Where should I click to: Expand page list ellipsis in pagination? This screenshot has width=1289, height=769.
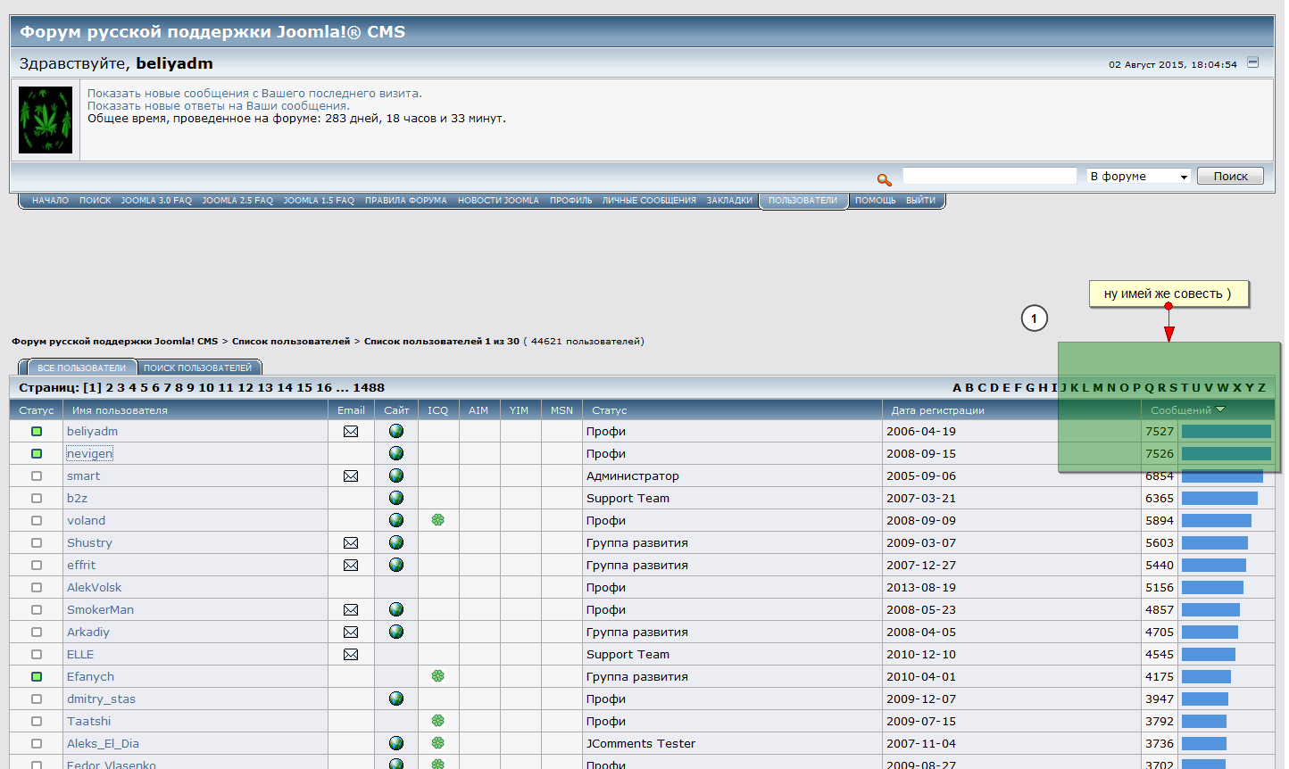pos(343,388)
